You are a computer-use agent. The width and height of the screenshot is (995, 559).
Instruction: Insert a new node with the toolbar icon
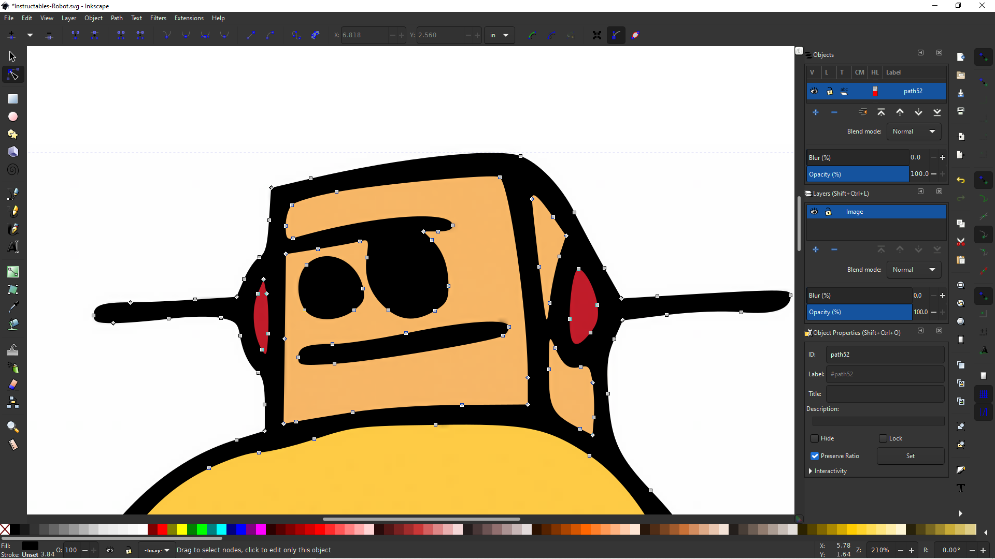click(x=11, y=35)
